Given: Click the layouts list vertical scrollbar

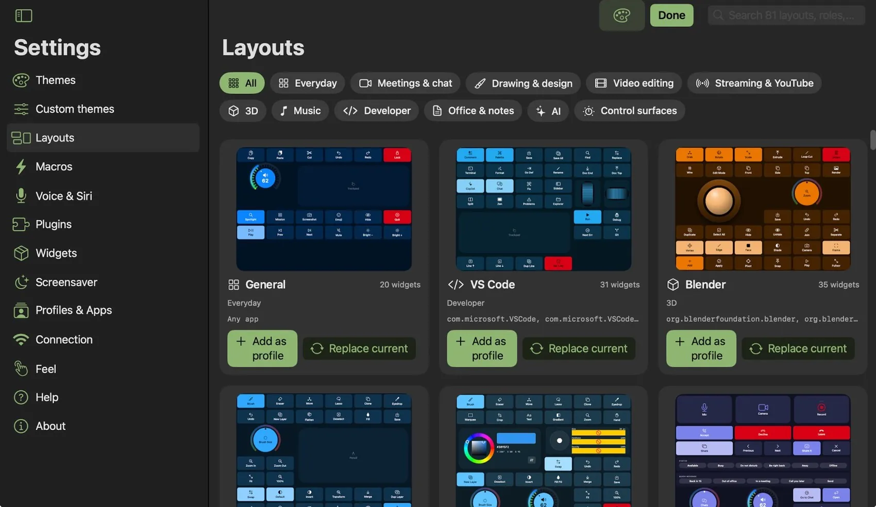Looking at the screenshot, I should click(x=872, y=140).
